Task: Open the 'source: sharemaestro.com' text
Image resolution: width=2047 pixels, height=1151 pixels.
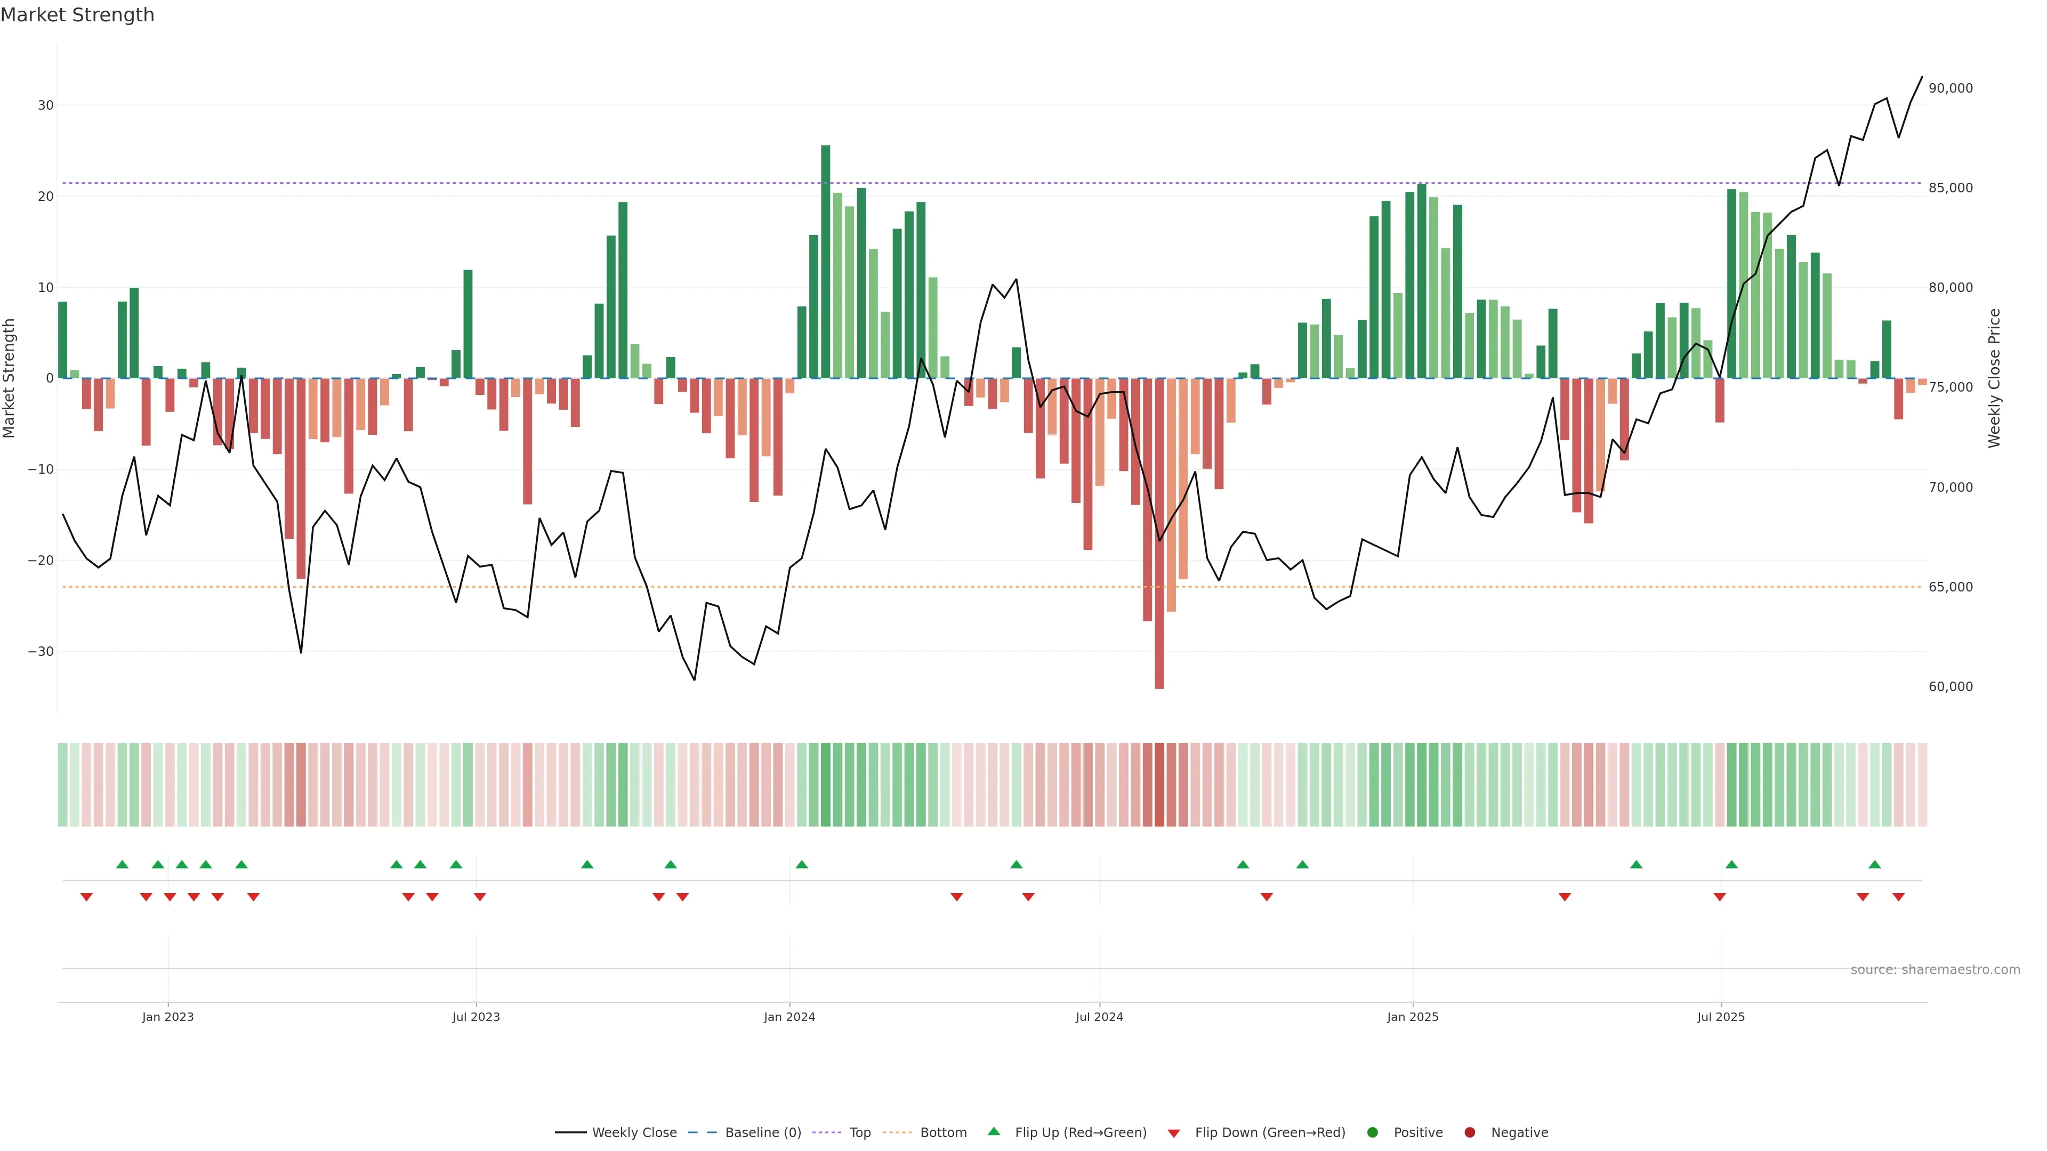Action: [1935, 970]
